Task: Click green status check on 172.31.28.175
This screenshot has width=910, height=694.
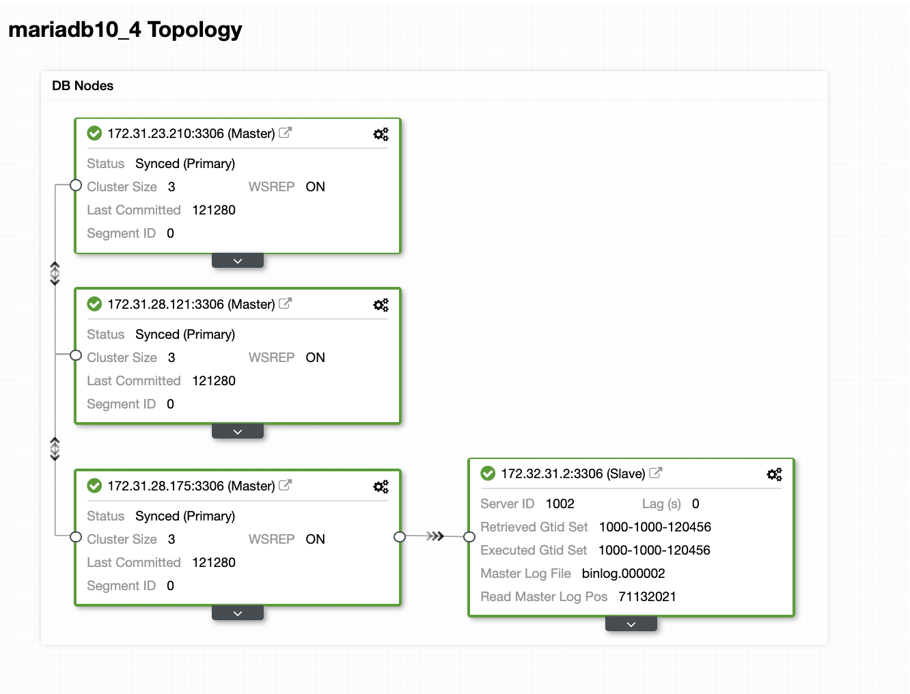Action: point(95,486)
